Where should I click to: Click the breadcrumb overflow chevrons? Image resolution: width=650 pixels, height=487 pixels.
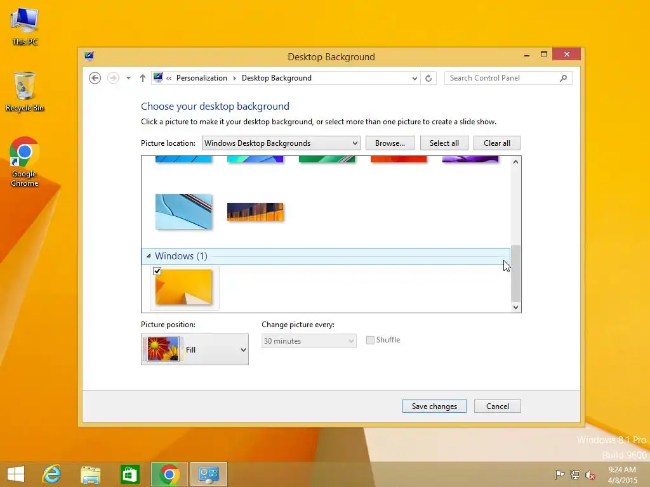click(x=169, y=78)
